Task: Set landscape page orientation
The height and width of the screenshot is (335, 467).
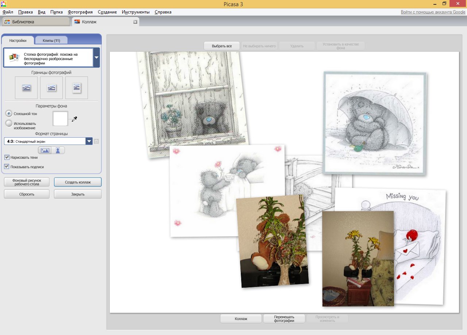Action: (x=45, y=150)
